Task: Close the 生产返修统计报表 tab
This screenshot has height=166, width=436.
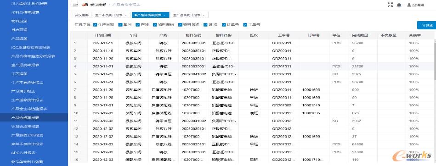Action: (204, 15)
